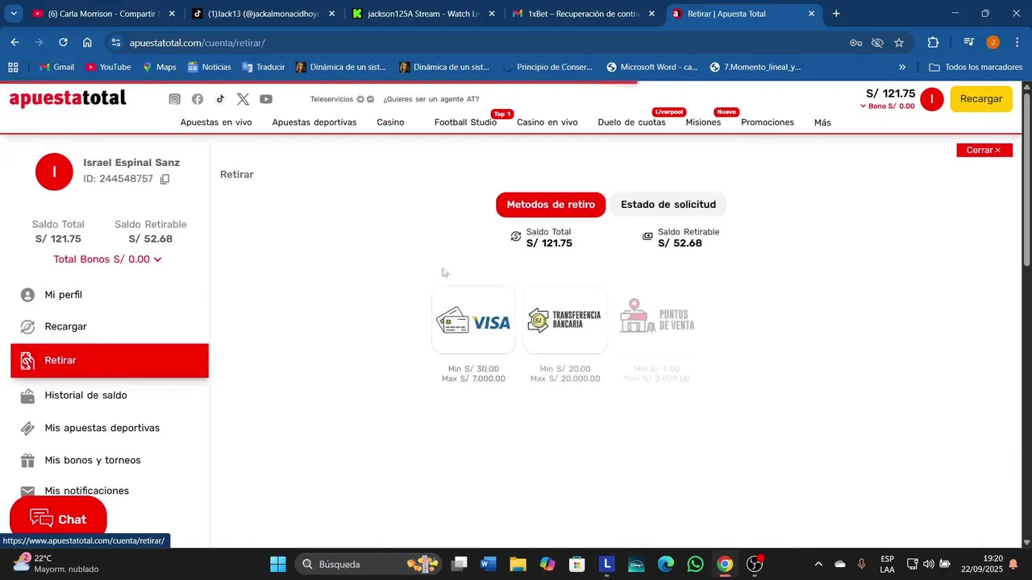Open Apuesta Total X icon
Image resolution: width=1032 pixels, height=580 pixels.
point(243,99)
